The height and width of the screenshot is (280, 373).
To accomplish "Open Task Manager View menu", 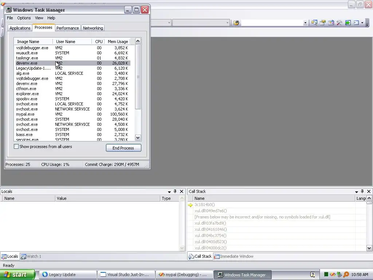I will (39, 18).
